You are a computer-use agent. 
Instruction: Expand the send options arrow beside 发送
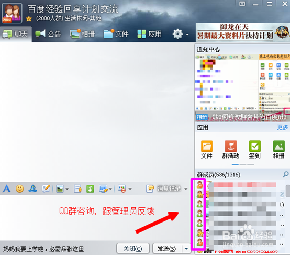pyautogui.click(x=186, y=249)
